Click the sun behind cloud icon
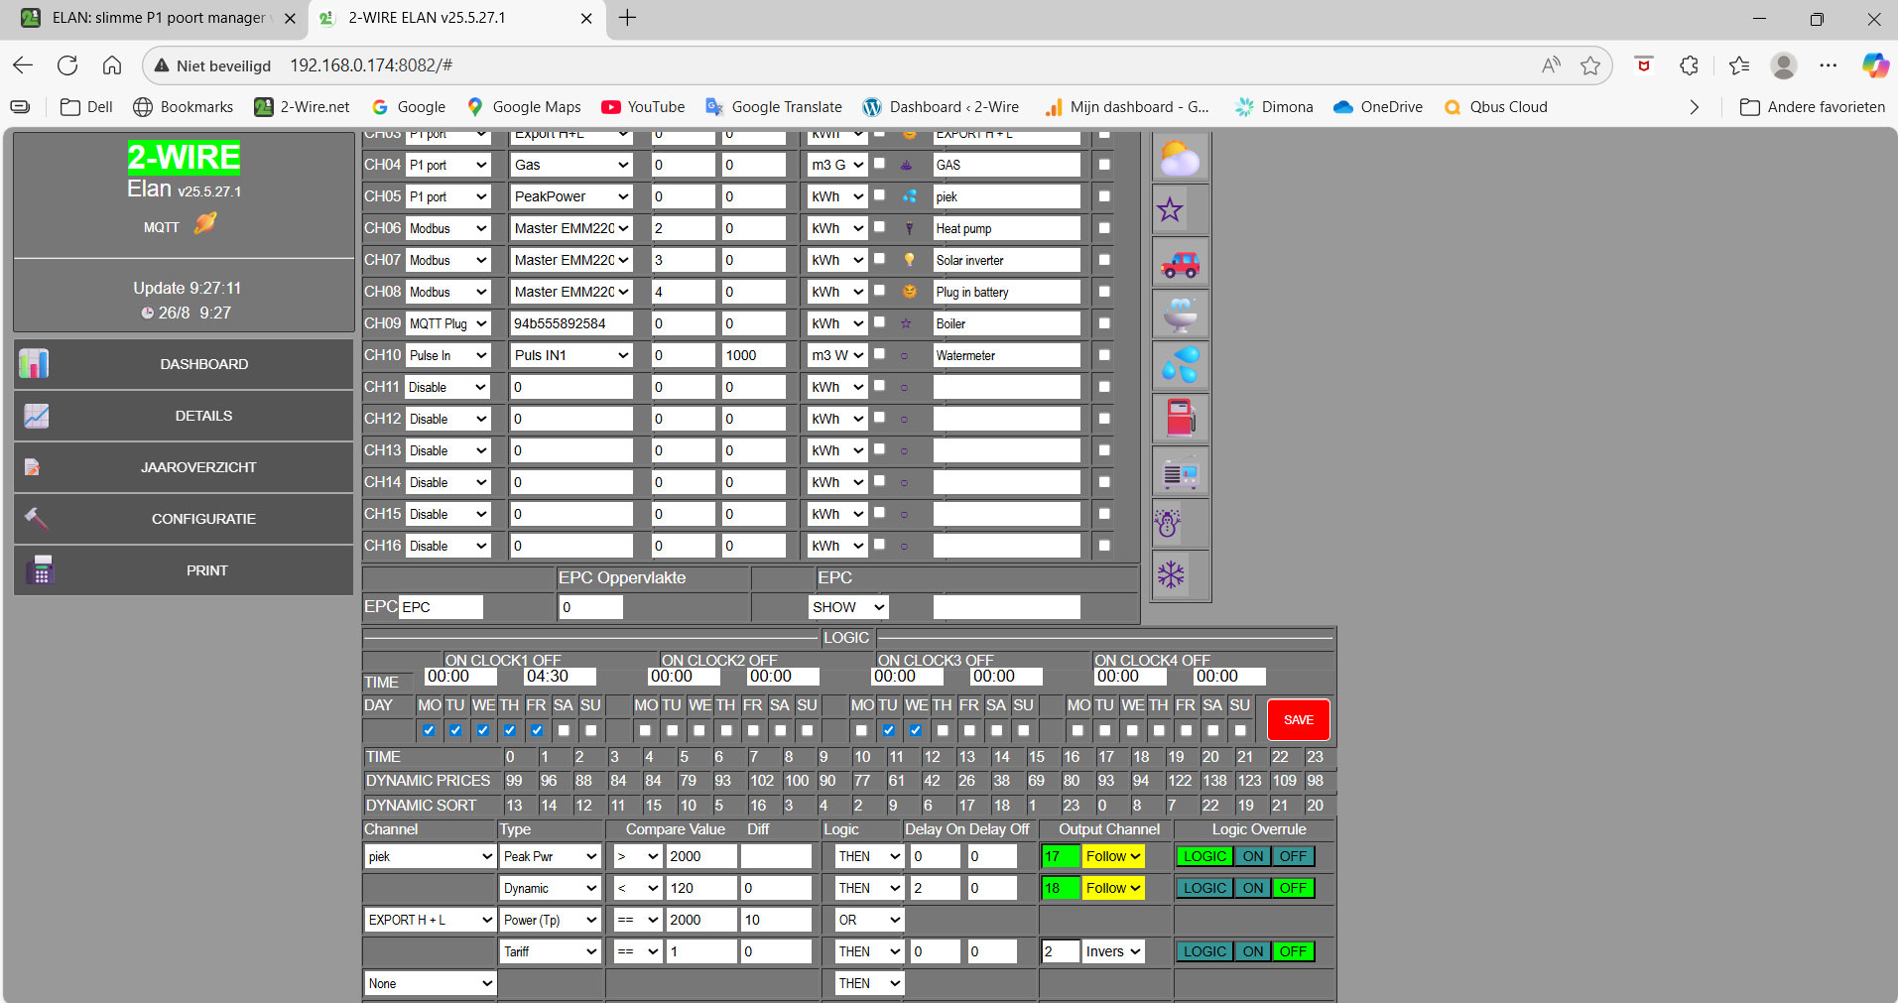The image size is (1898, 1003). [x=1180, y=159]
